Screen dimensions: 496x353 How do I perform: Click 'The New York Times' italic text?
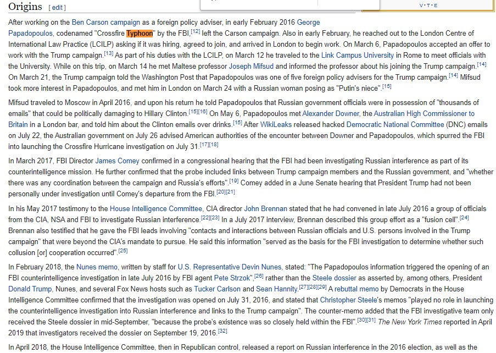410,322
